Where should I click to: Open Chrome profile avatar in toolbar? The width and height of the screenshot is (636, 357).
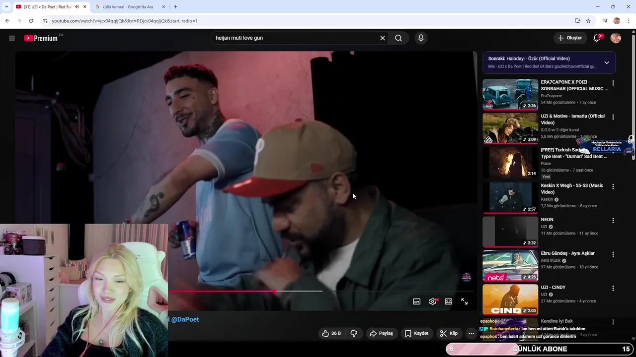point(617,21)
